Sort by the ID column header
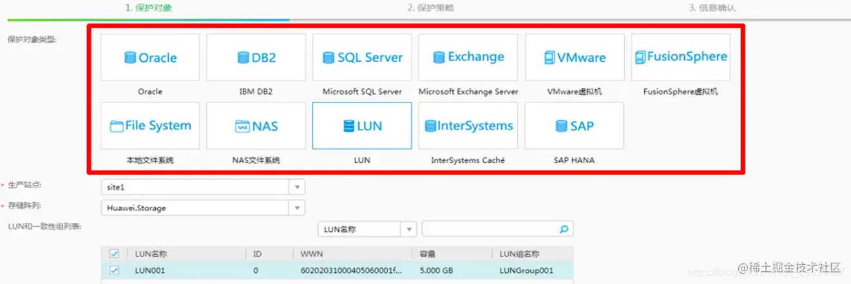 pyautogui.click(x=257, y=254)
